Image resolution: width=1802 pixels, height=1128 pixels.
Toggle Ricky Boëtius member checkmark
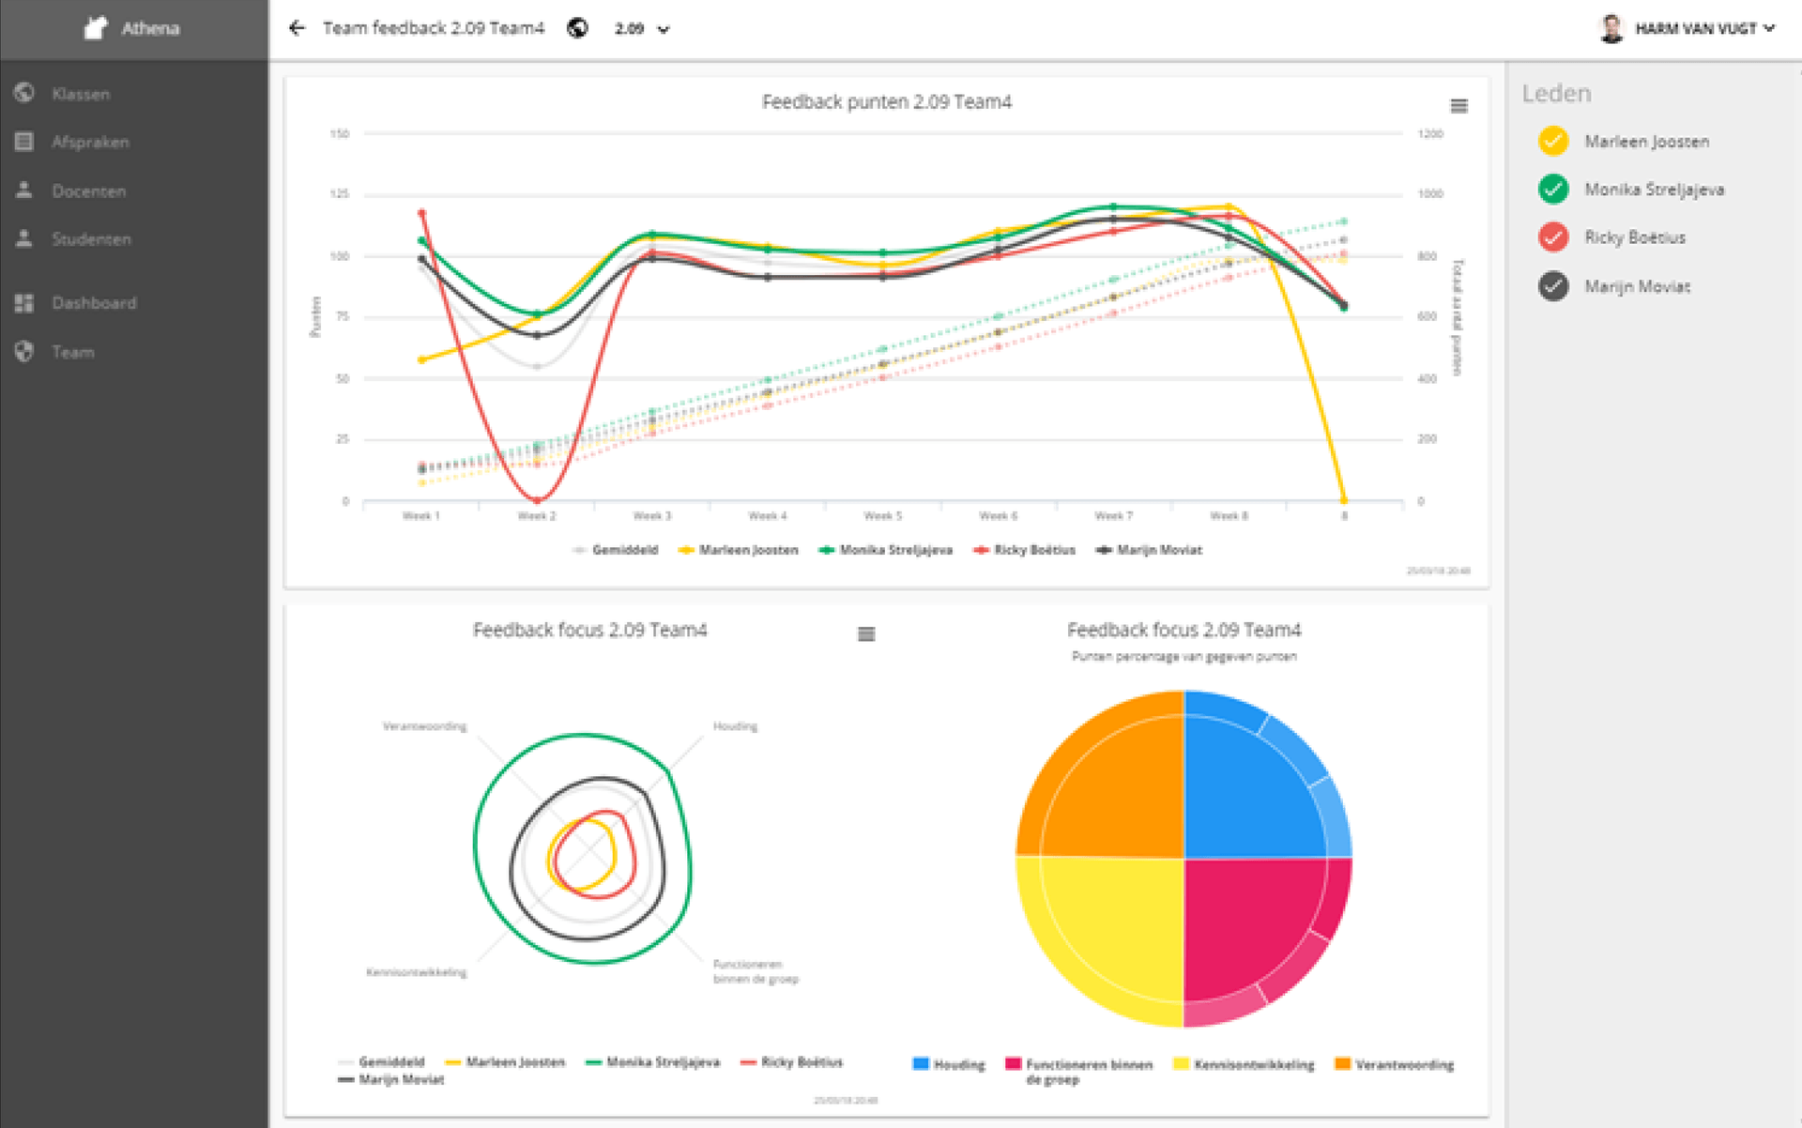(x=1553, y=236)
